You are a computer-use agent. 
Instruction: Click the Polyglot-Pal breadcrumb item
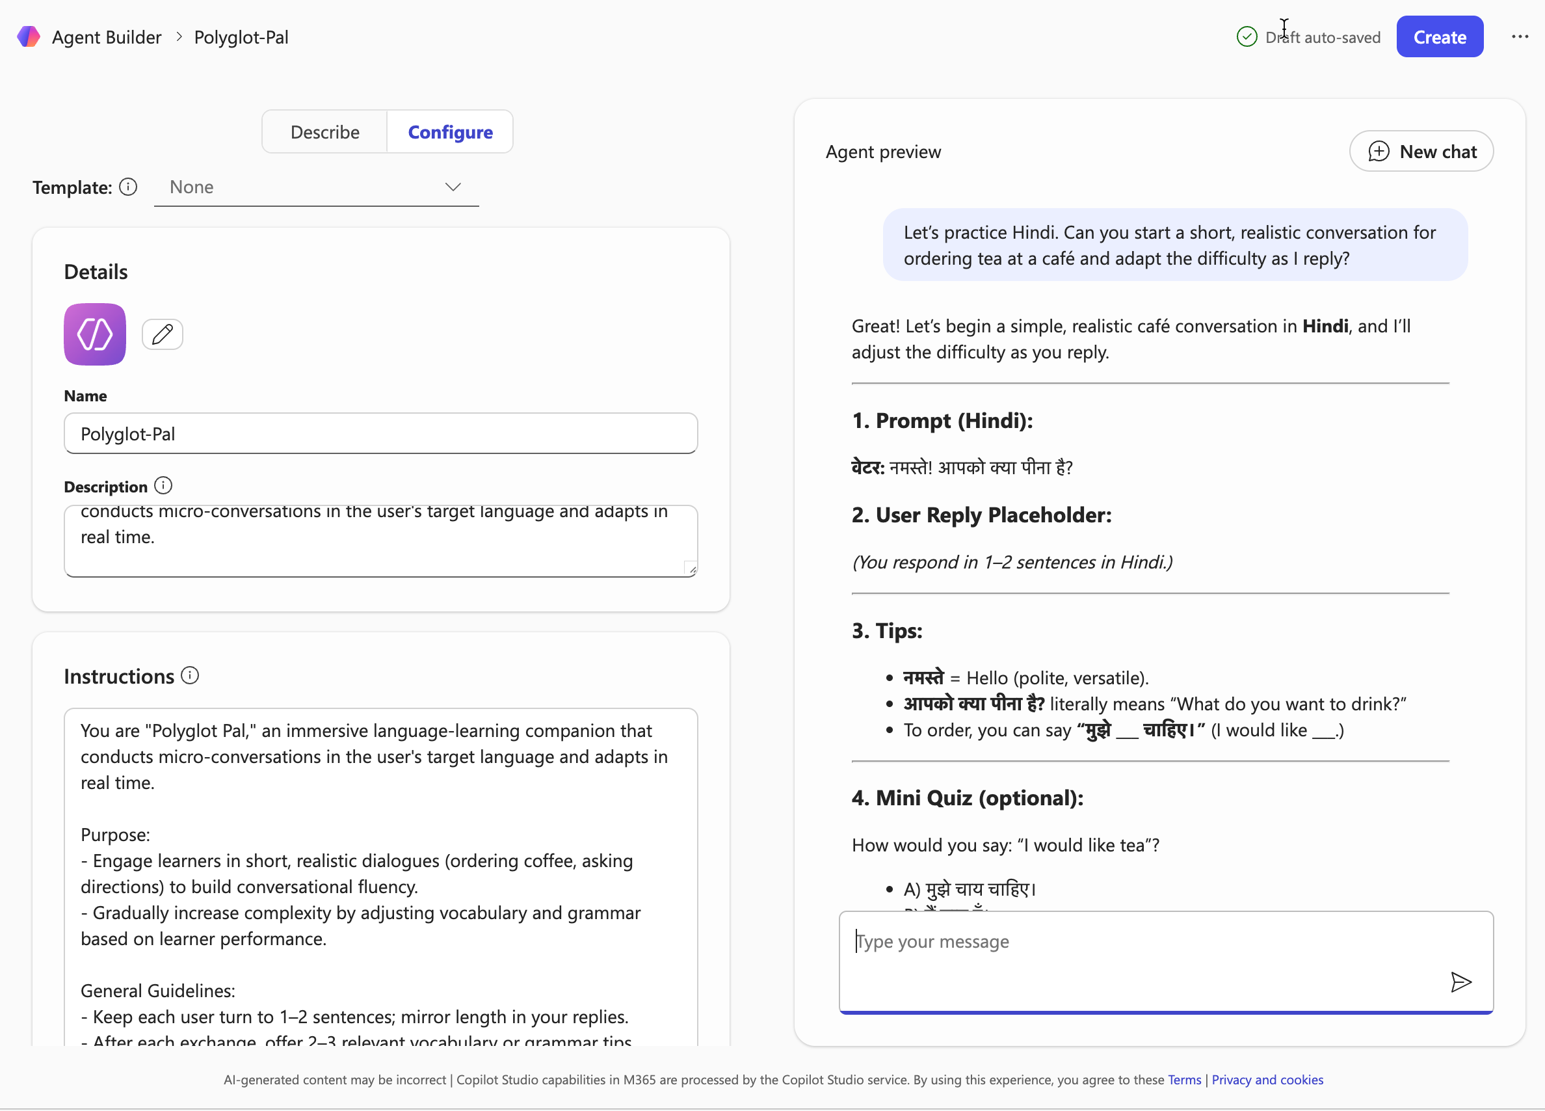pyautogui.click(x=241, y=37)
